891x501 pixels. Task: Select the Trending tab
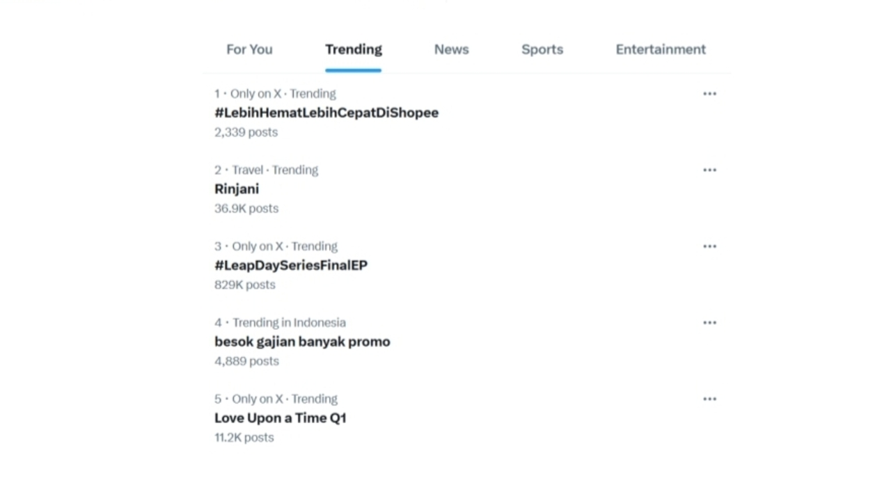point(354,49)
